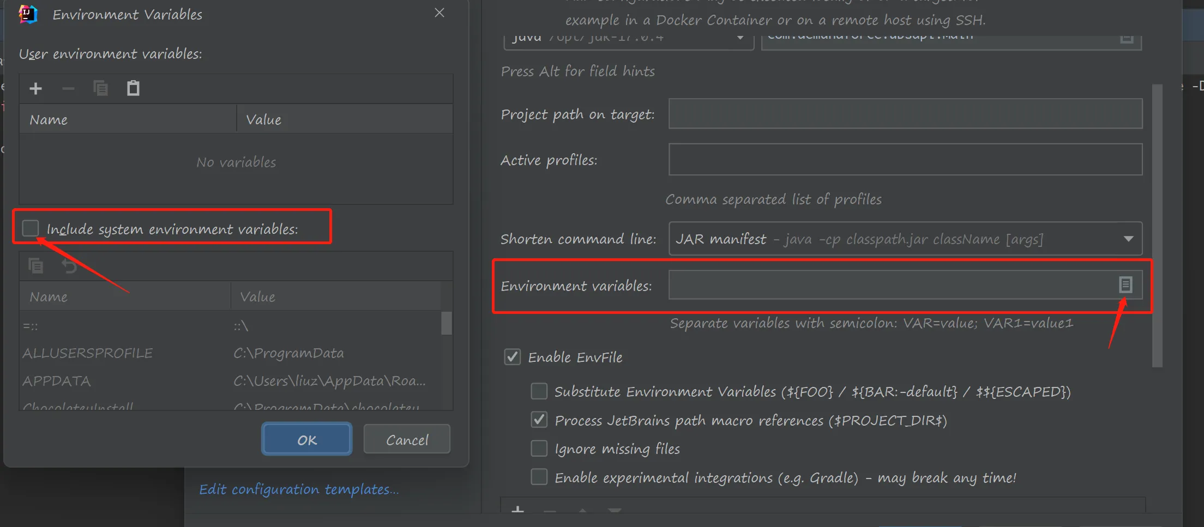1204x527 pixels.
Task: Click the IntelliJ logo in dialog title
Action: tap(28, 14)
